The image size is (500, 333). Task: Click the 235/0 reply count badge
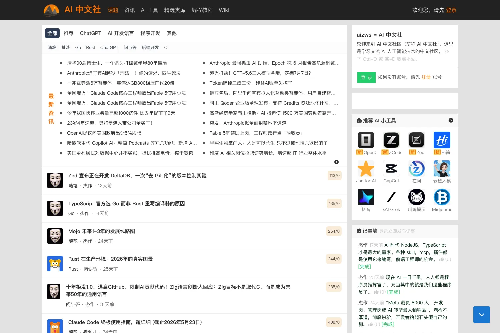334,287
